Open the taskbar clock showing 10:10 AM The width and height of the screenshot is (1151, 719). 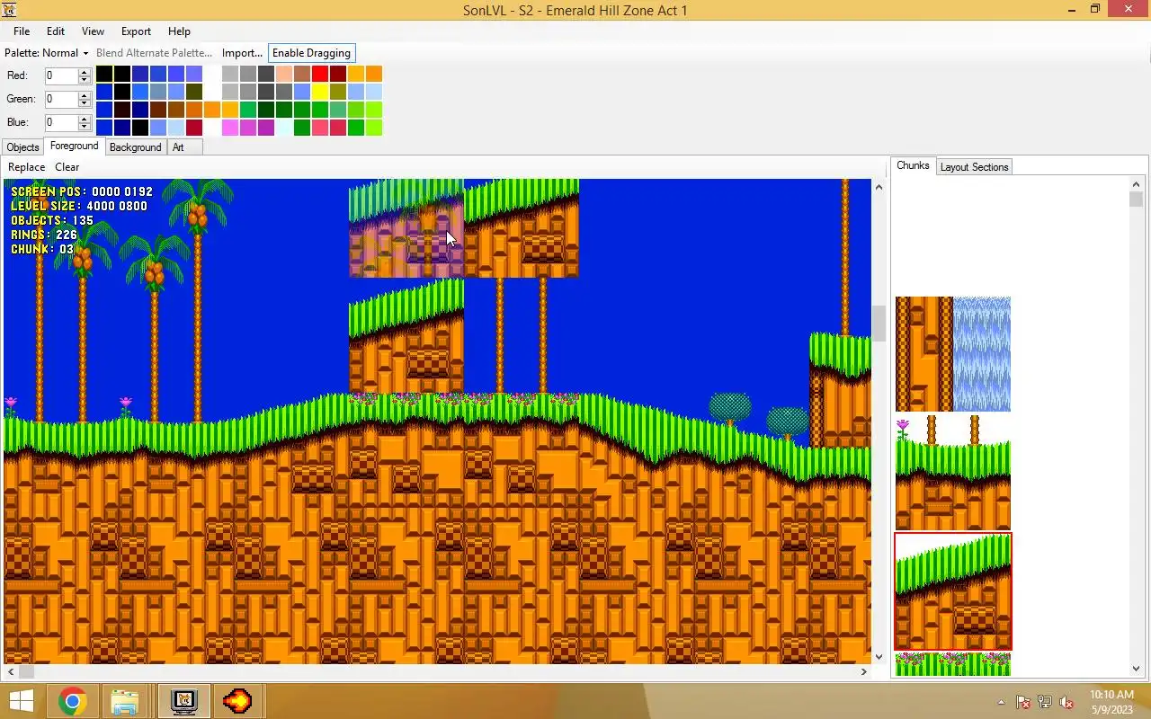(1111, 702)
